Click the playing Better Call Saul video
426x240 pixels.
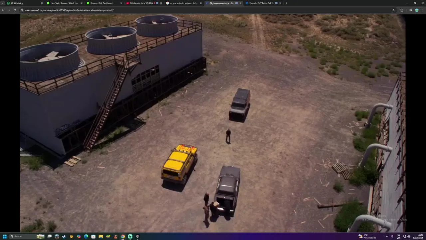point(213,123)
